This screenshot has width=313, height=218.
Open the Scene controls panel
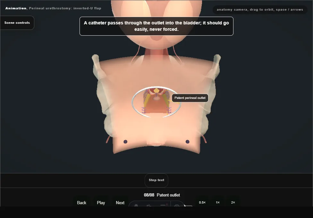tap(17, 23)
